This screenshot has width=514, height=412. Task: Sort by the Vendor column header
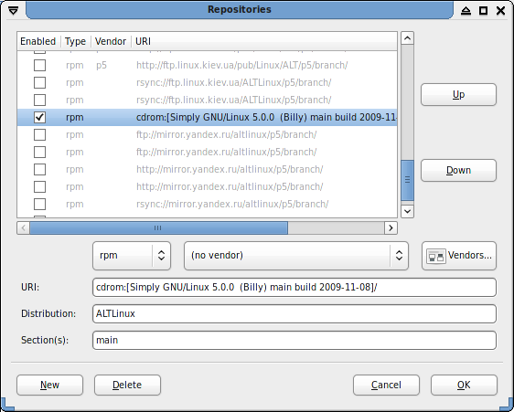coord(111,41)
